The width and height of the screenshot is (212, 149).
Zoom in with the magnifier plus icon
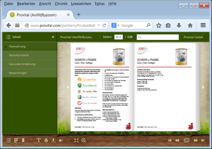coord(84,140)
